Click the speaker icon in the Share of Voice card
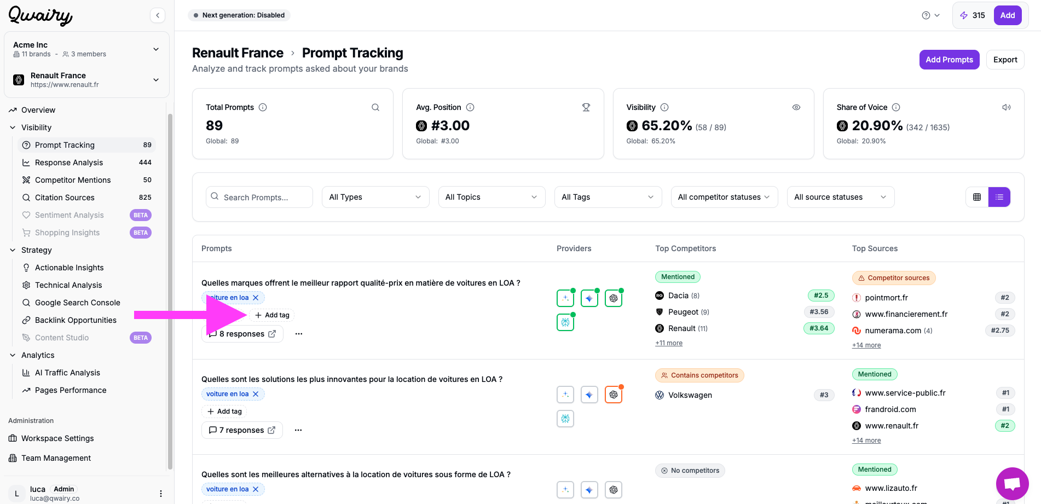The height and width of the screenshot is (504, 1041). [1007, 107]
